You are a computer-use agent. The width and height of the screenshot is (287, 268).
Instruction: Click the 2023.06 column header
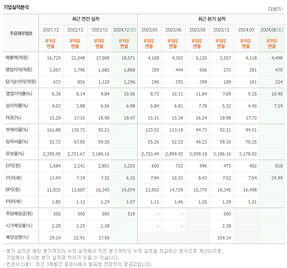(173, 30)
